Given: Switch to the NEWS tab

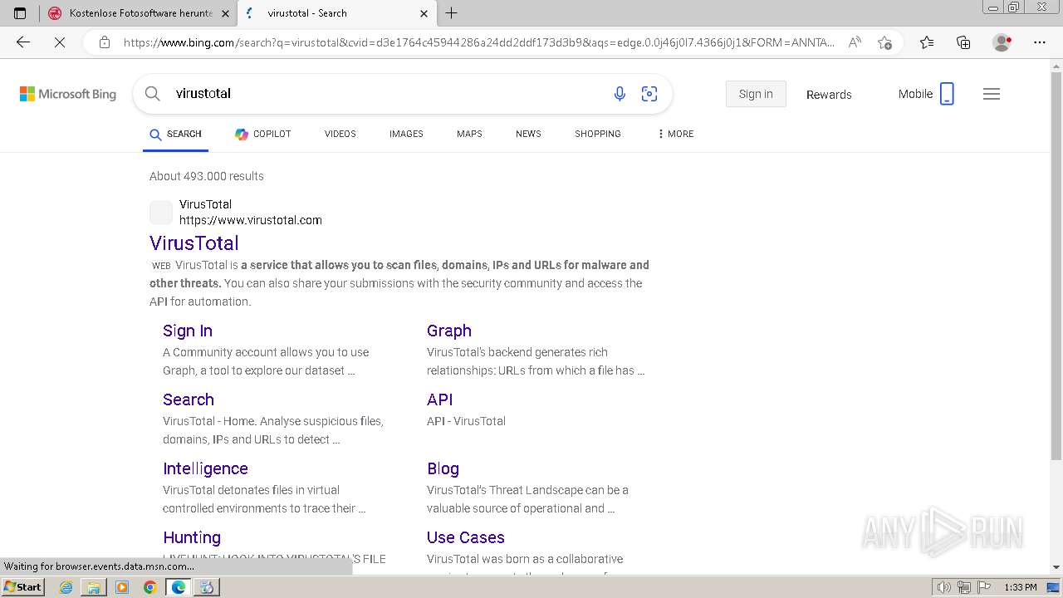Looking at the screenshot, I should coord(528,134).
